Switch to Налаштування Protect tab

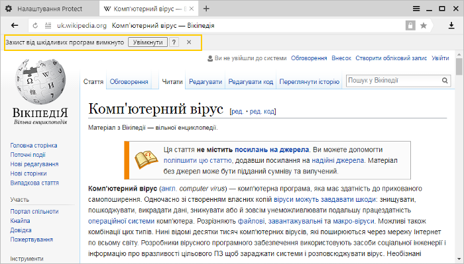click(50, 9)
